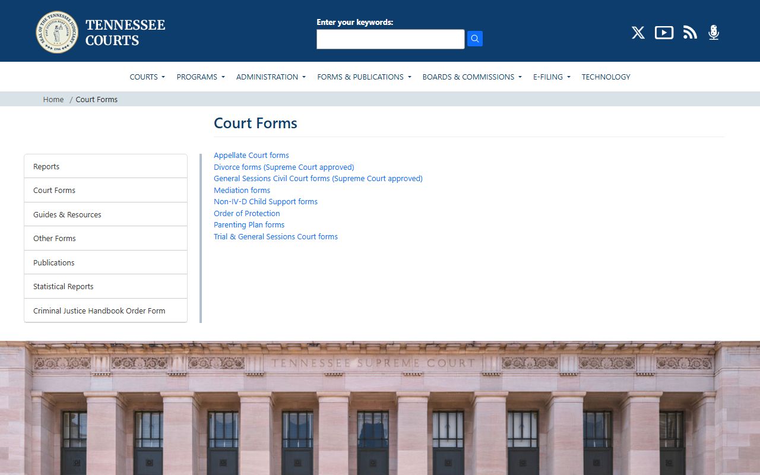This screenshot has width=760, height=475.
Task: Open the Parenting Plan forms link
Action: pos(249,224)
